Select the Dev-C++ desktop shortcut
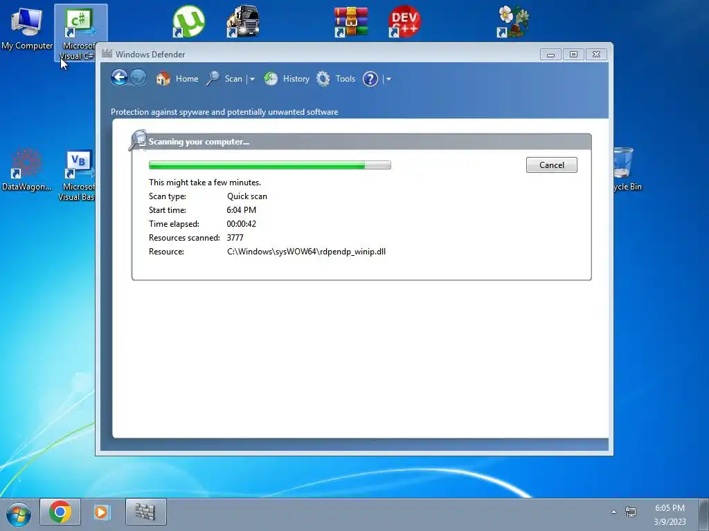Screen dimensions: 709x531 pyautogui.click(x=404, y=21)
